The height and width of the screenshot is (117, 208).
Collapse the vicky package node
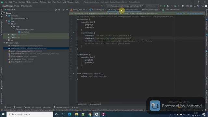point(12,27)
